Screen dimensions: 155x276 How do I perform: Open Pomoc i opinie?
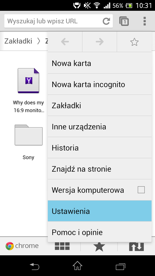pyautogui.click(x=100, y=232)
